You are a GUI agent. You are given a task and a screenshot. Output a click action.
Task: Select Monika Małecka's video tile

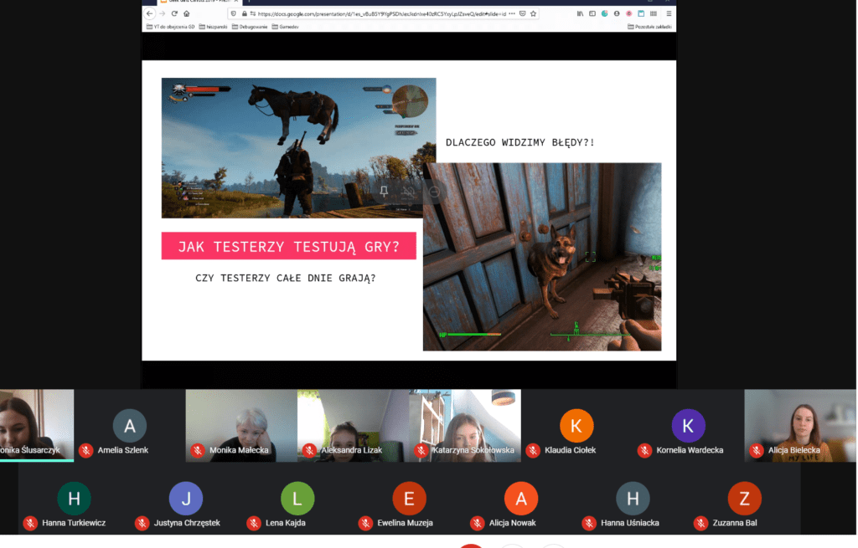click(241, 425)
